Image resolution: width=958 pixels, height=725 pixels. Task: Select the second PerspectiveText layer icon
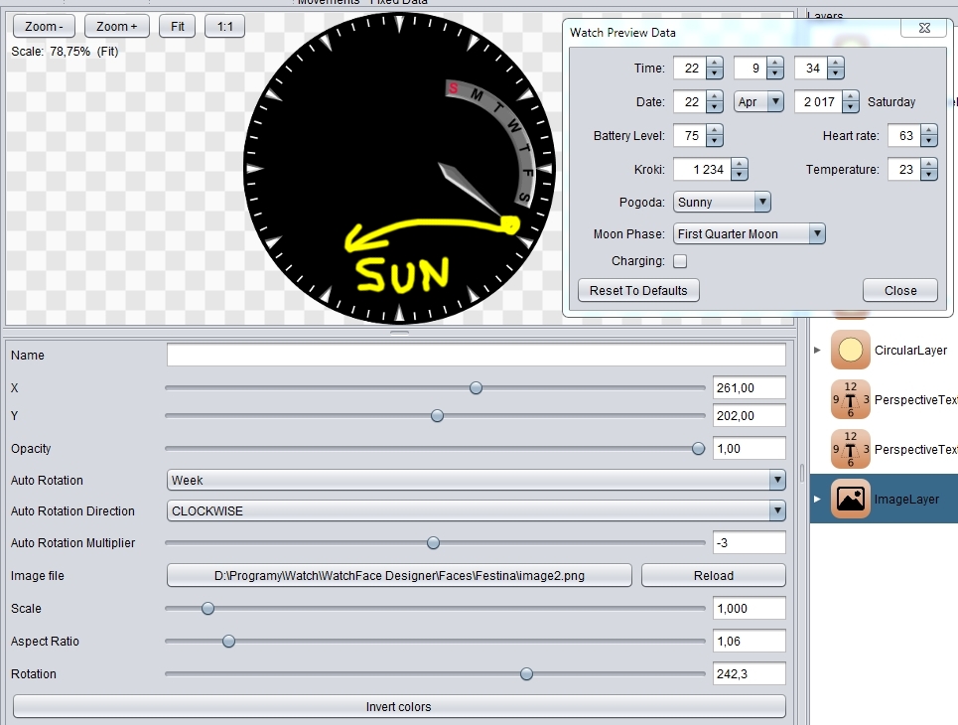850,449
